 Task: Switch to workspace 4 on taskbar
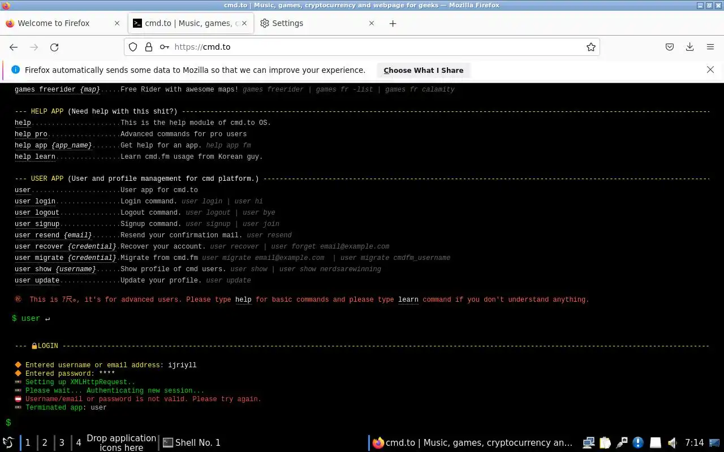[x=79, y=442]
